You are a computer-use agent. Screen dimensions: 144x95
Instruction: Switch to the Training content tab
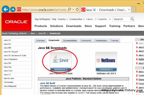tap(114, 41)
